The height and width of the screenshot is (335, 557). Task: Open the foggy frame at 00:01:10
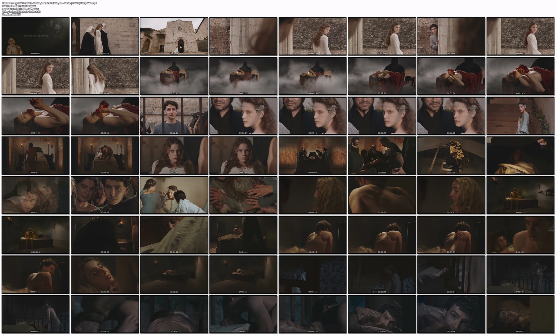pos(174,76)
